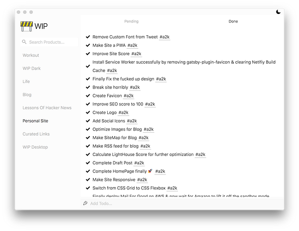Toggle checkmark for Create Logo todo
The width and height of the screenshot is (299, 231).
(88, 113)
